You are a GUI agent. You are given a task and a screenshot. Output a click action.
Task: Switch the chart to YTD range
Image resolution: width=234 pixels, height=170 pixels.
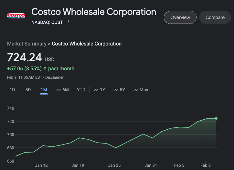click(x=81, y=90)
